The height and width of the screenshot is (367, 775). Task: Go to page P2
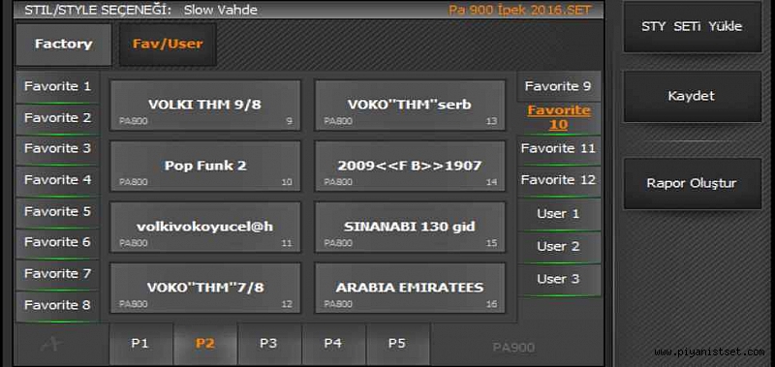205,345
